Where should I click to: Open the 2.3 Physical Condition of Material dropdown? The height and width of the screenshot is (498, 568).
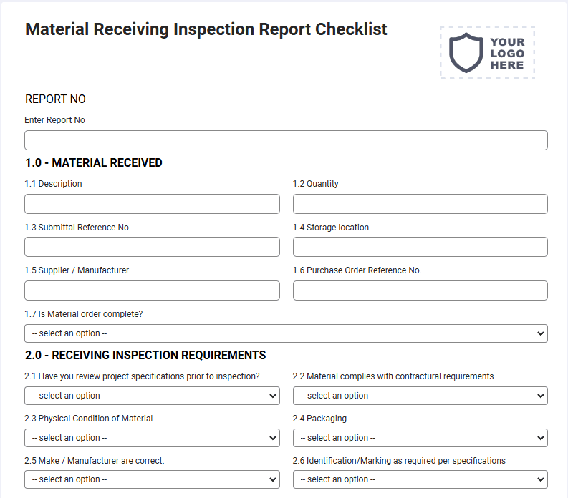(x=152, y=438)
